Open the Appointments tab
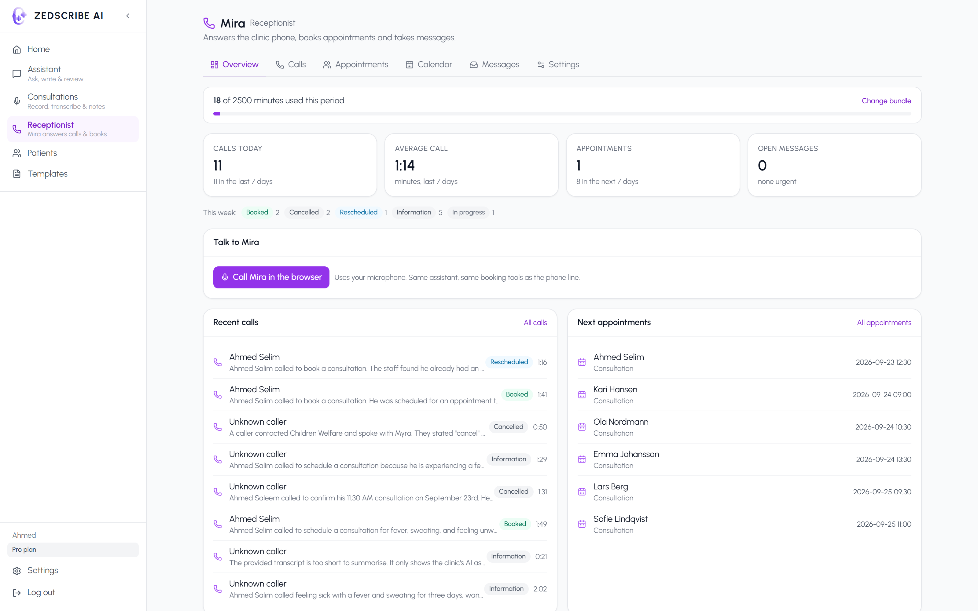The height and width of the screenshot is (611, 978). click(356, 65)
